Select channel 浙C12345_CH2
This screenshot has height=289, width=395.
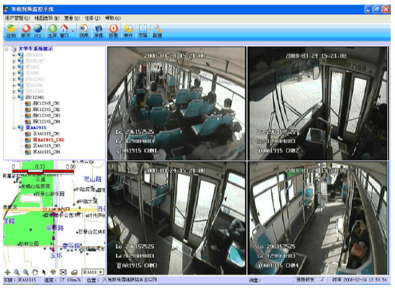coord(46,110)
